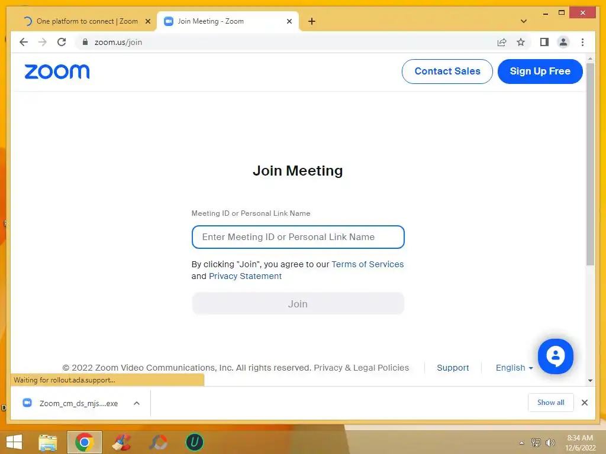
Task: Expand the English language dropdown
Action: click(x=514, y=368)
